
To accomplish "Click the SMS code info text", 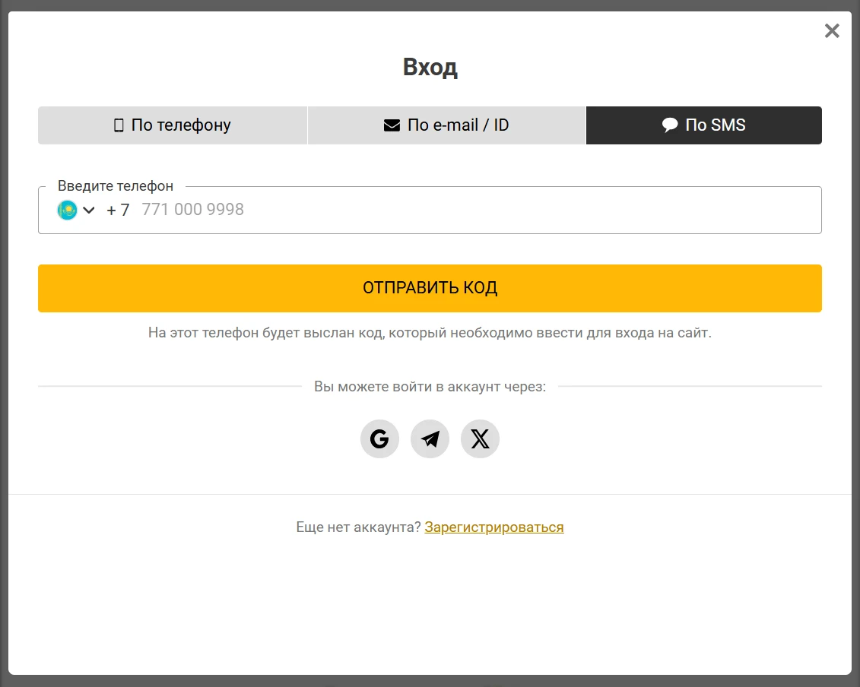I will (430, 333).
